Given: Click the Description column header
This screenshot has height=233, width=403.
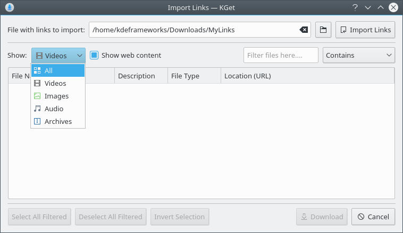Looking at the screenshot, I should [140, 76].
